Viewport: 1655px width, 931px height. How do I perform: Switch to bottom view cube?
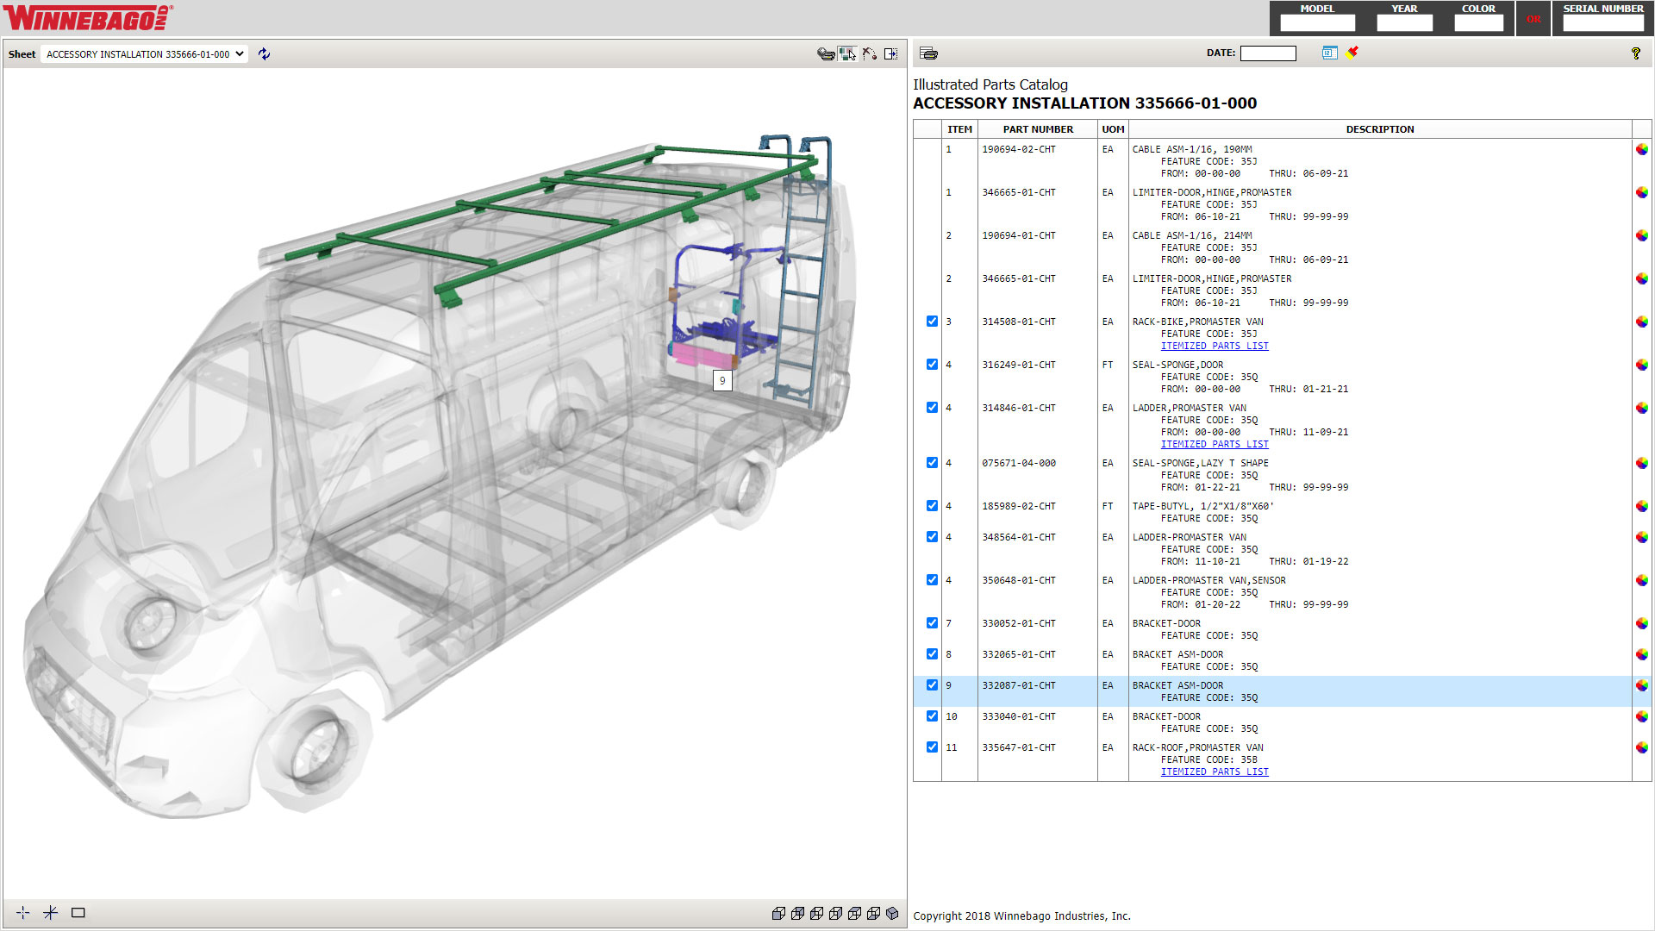(873, 913)
